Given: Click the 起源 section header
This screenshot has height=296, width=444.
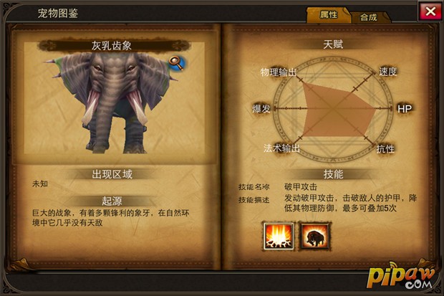Looking at the screenshot, I should pyautogui.click(x=112, y=201).
